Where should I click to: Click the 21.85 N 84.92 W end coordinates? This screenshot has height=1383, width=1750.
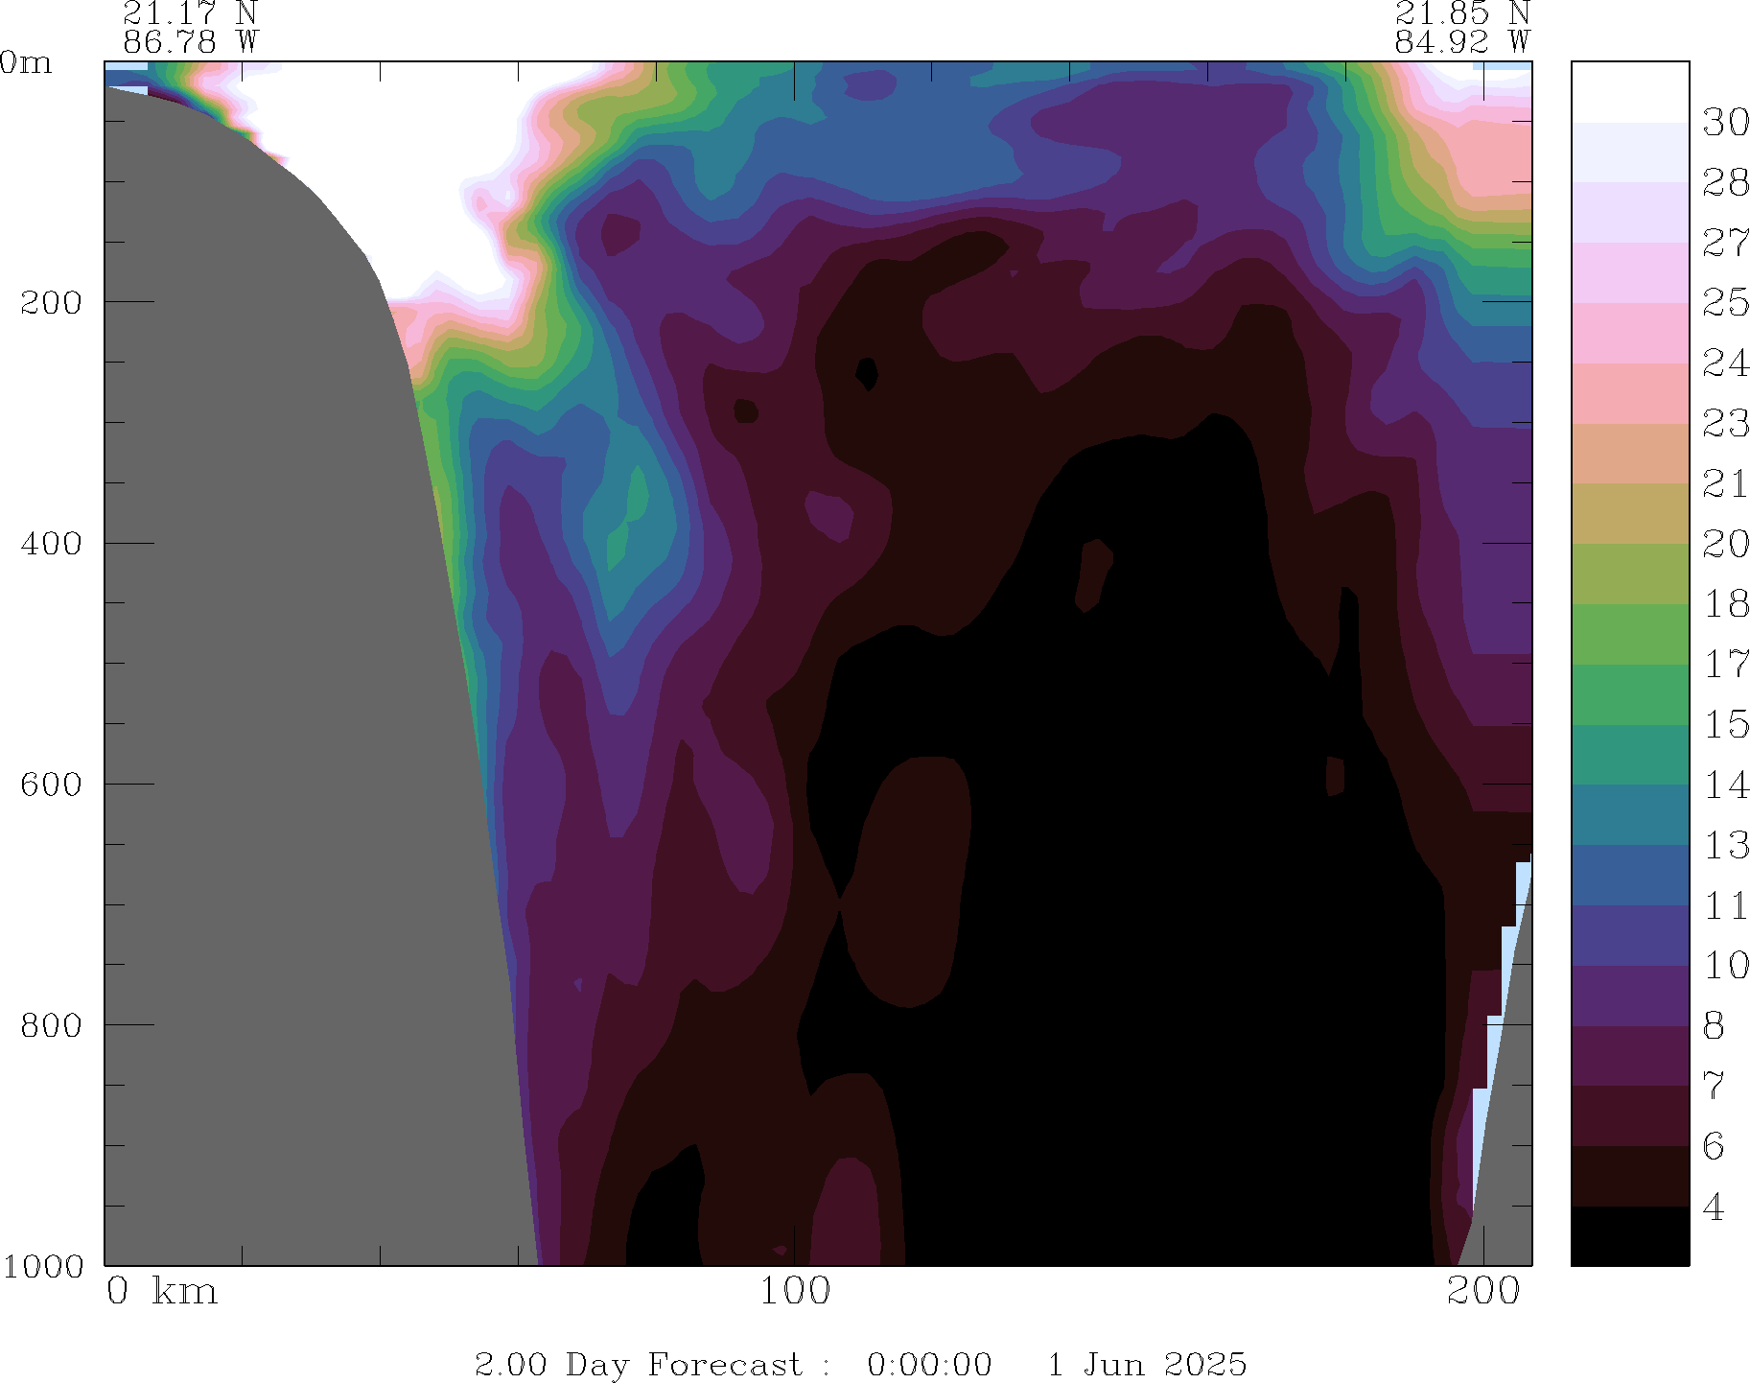pos(1461,28)
